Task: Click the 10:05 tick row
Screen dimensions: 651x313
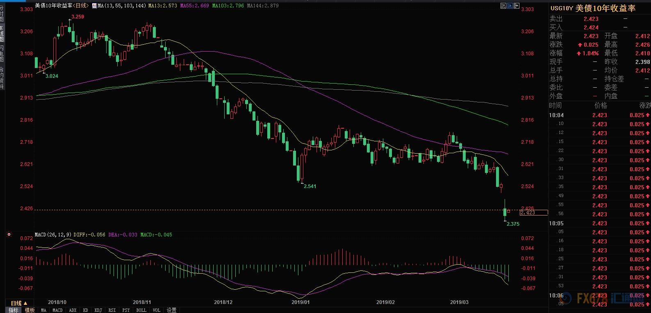Action: click(x=600, y=223)
